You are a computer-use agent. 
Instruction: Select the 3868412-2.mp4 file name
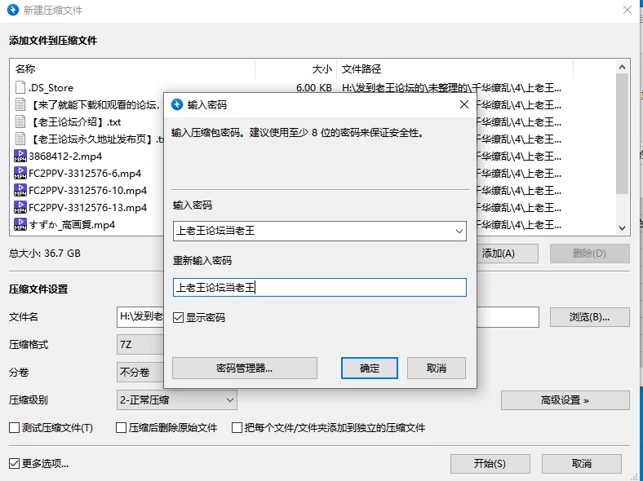[65, 156]
